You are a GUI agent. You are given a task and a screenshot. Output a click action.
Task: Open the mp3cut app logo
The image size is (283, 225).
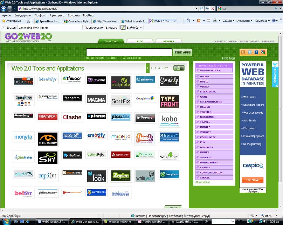48,175
